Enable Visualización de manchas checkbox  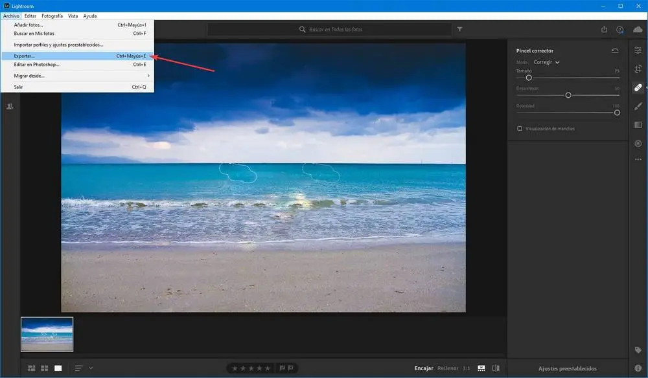coord(520,128)
